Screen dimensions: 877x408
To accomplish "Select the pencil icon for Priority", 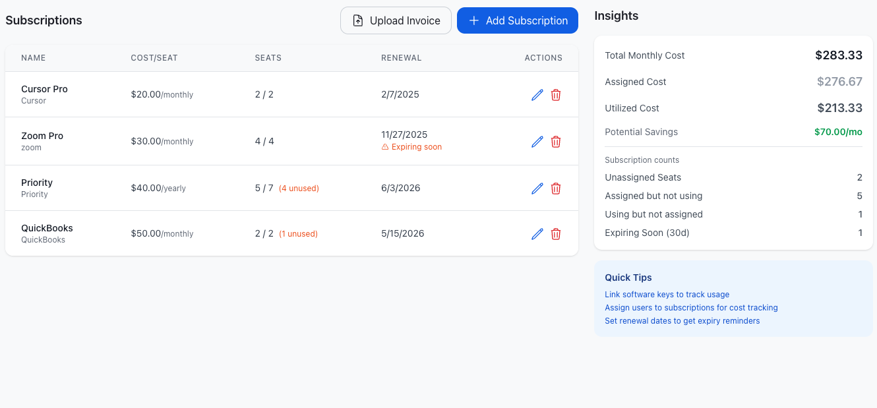I will (537, 189).
